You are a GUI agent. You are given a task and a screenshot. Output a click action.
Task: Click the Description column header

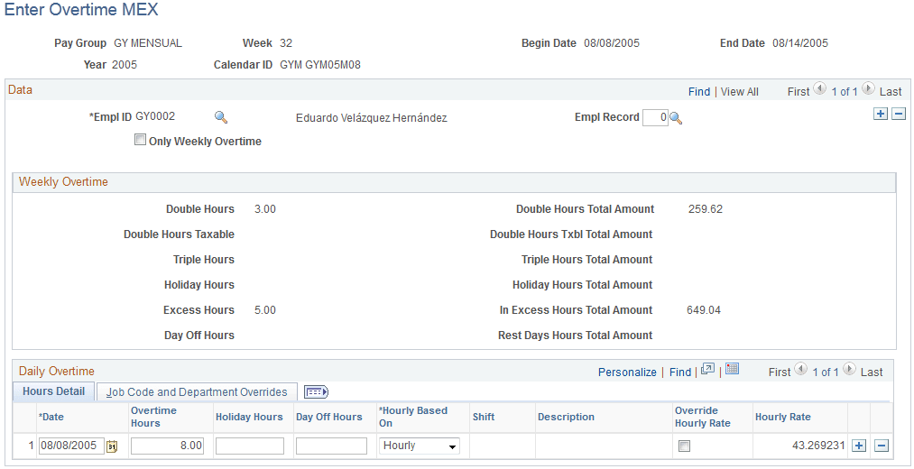coord(566,417)
